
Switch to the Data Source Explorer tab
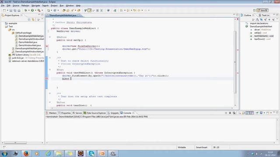(x=94, y=113)
